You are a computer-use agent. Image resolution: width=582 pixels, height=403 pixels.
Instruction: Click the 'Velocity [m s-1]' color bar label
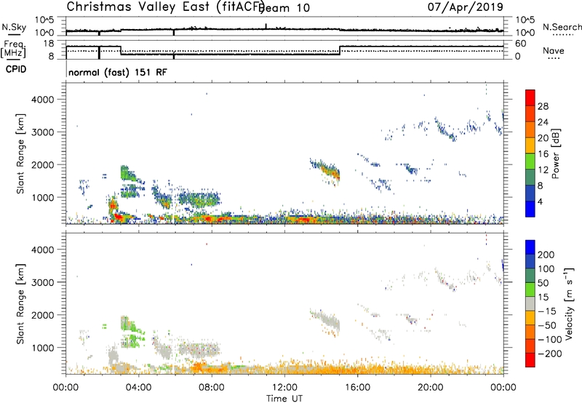[x=569, y=303]
